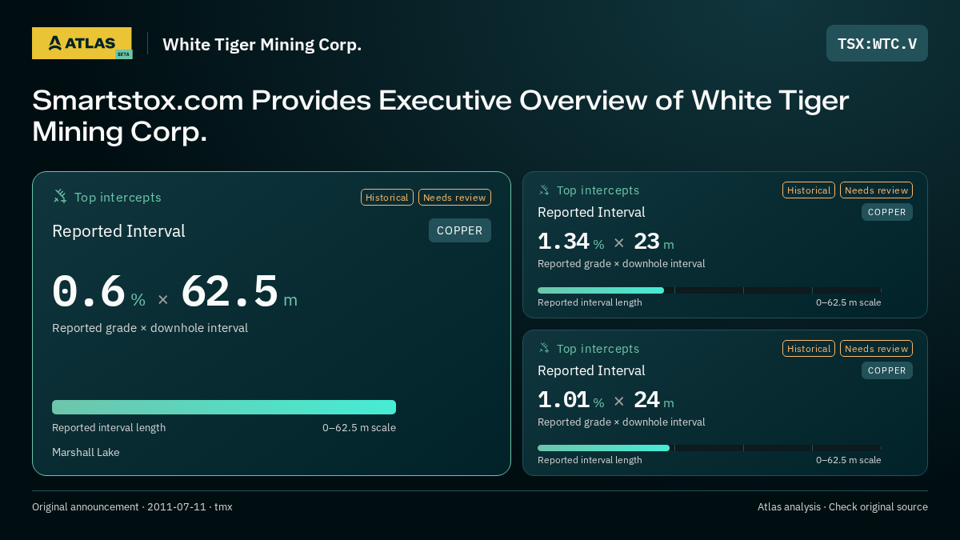
Task: Click 0–62.5 m scale label in the 0.6% card
Action: tap(359, 428)
